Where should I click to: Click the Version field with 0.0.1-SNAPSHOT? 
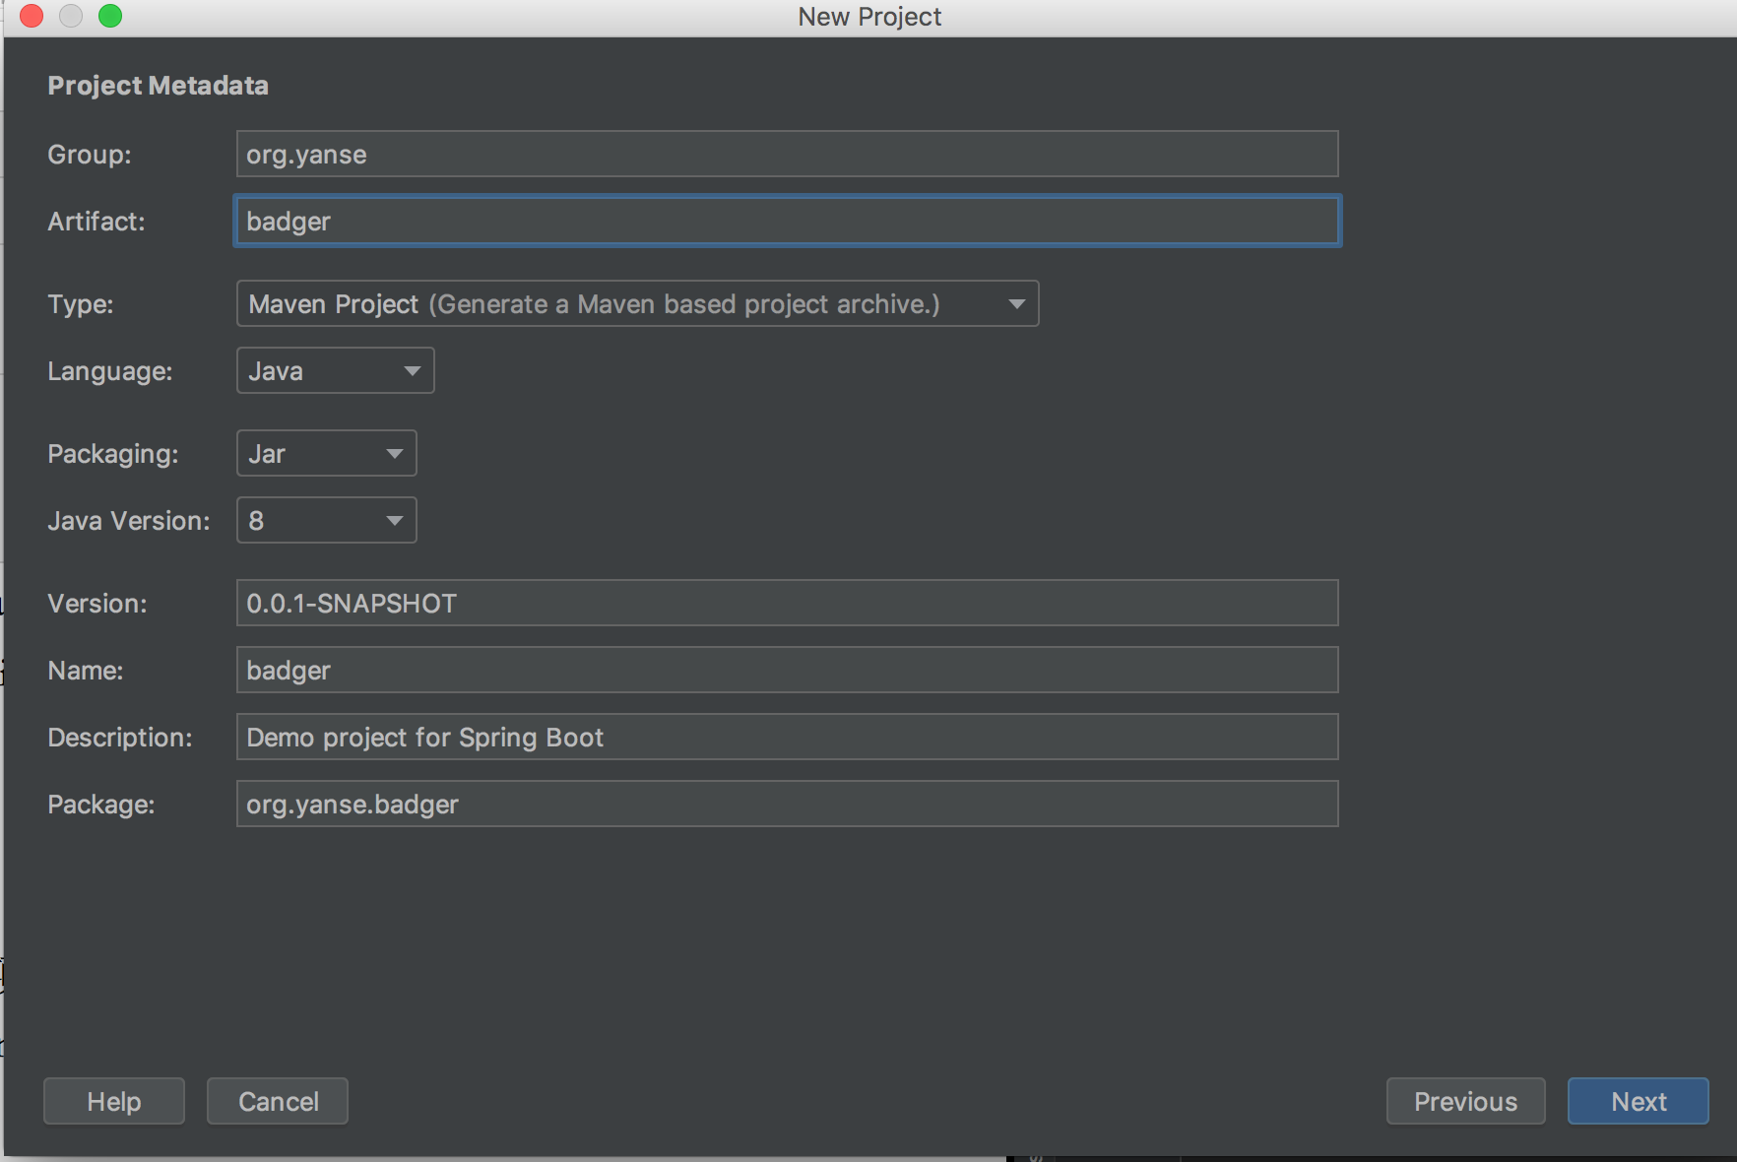786,604
